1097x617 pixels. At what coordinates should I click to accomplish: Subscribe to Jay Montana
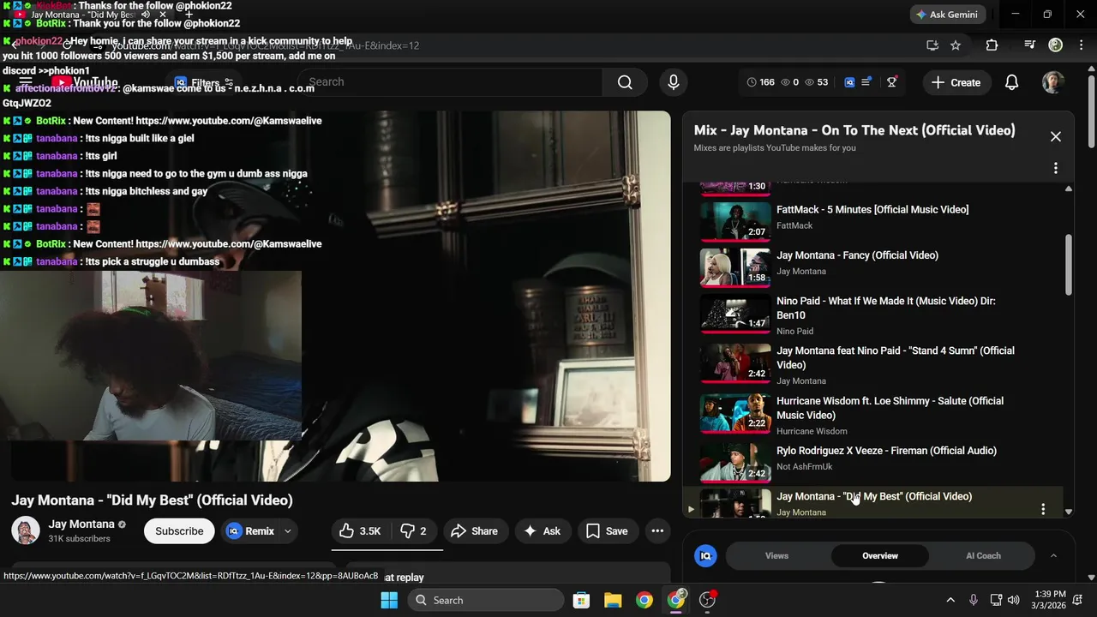click(x=179, y=531)
